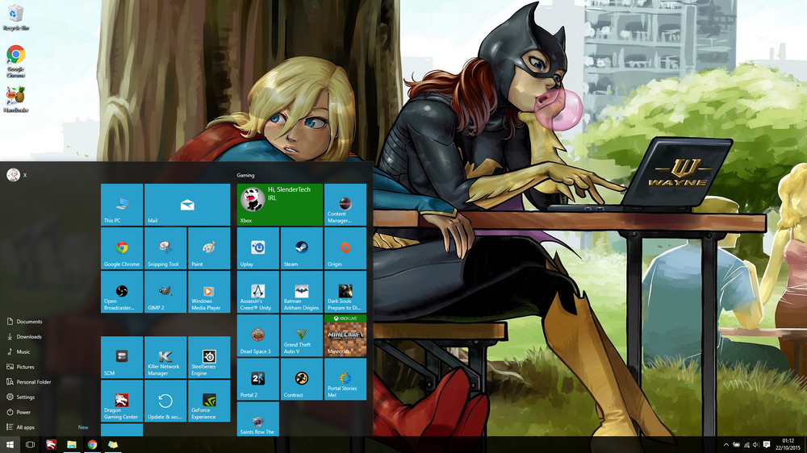Launch GIMP 2 tile
This screenshot has height=453, width=807.
click(x=165, y=292)
